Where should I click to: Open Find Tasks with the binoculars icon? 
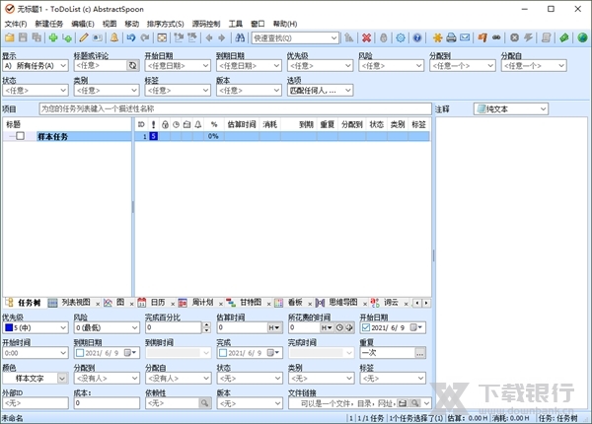click(240, 37)
